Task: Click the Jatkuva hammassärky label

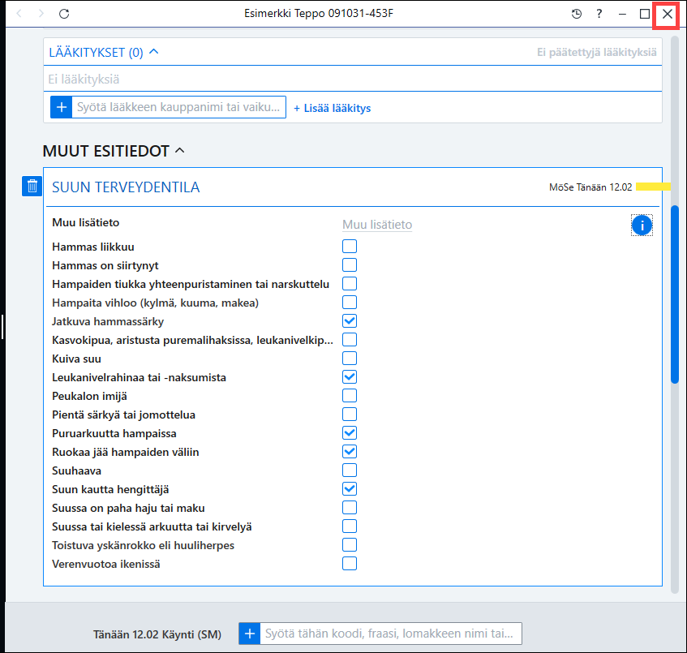Action: pyautogui.click(x=108, y=322)
